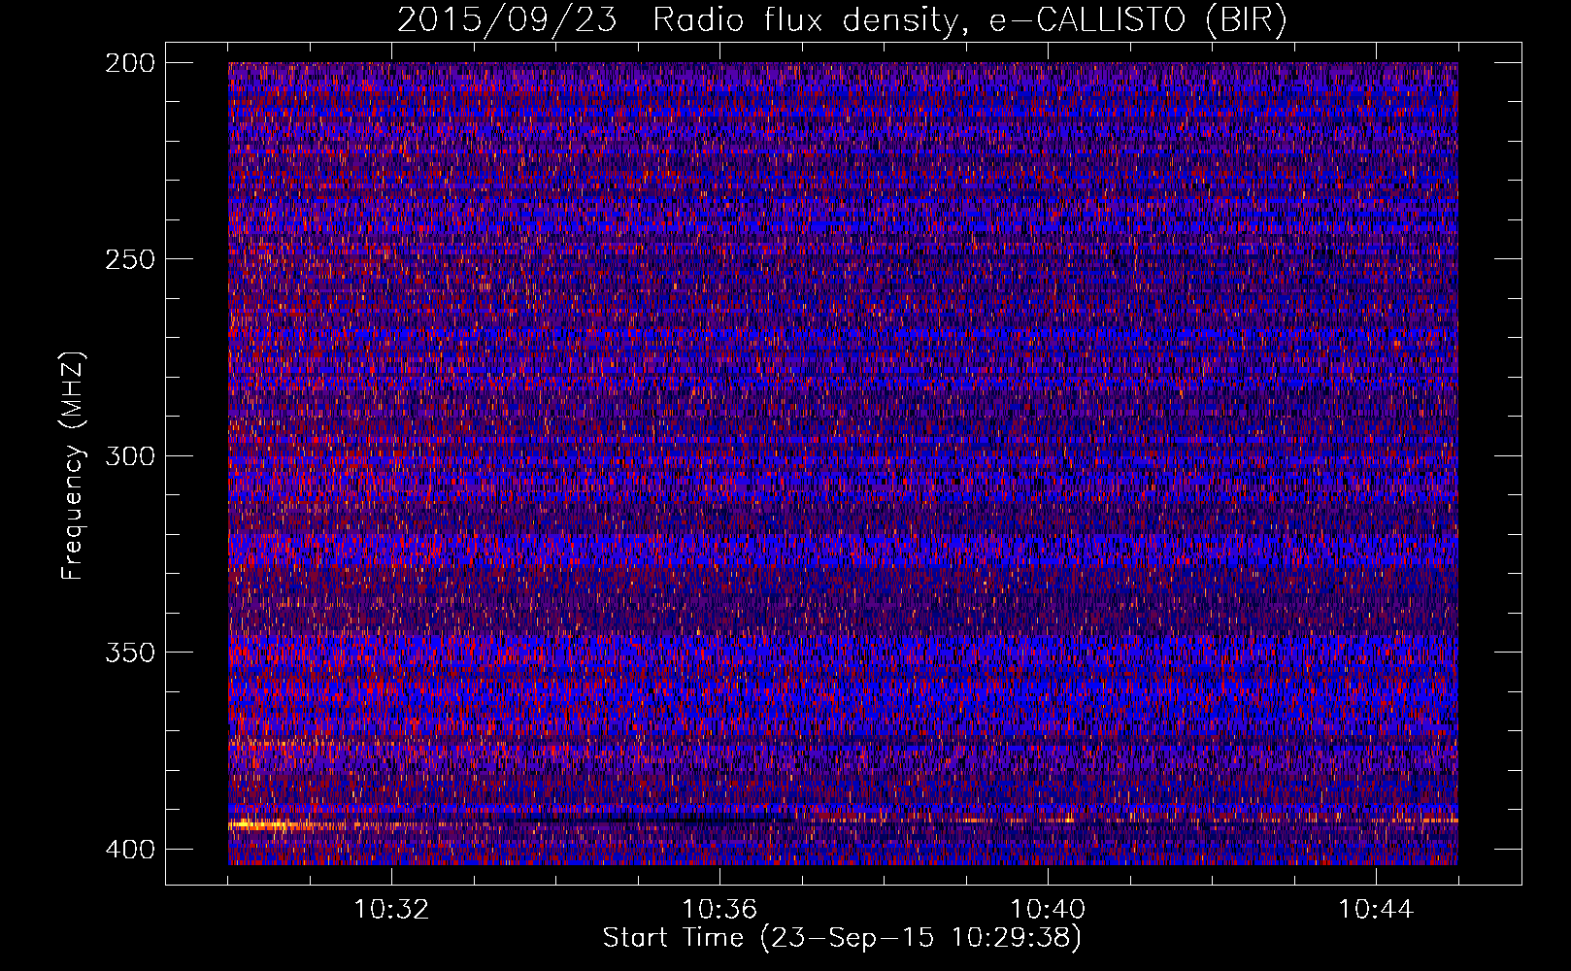Click the 10:44 time tick label

pyautogui.click(x=1376, y=910)
